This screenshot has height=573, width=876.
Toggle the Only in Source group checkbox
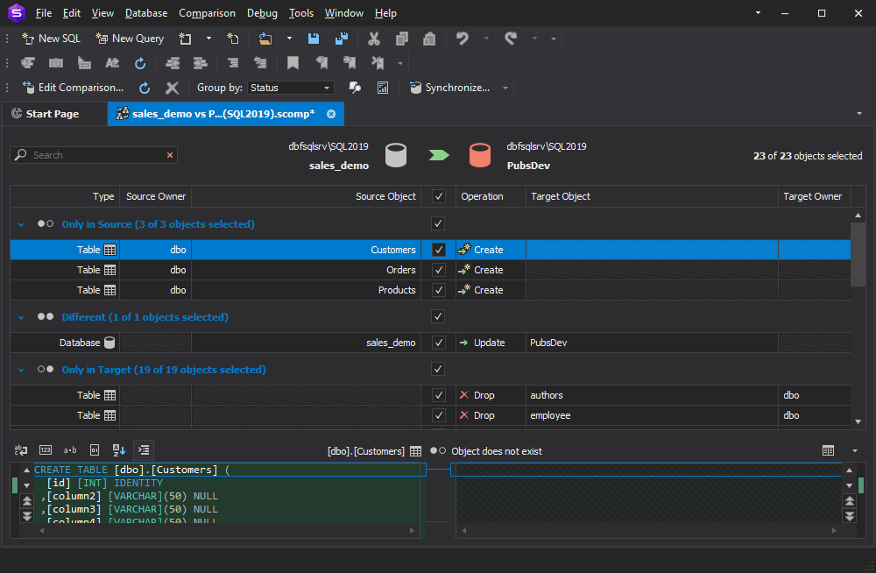click(x=438, y=223)
